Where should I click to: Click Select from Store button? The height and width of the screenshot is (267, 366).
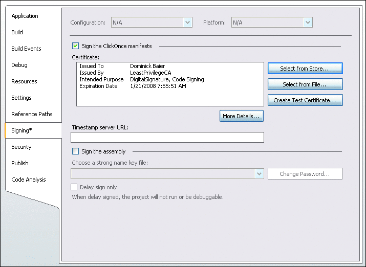305,69
